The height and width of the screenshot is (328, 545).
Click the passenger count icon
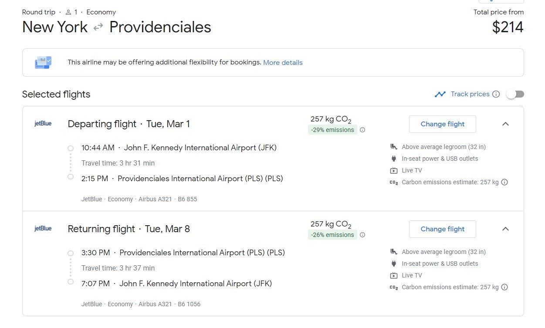pos(68,12)
